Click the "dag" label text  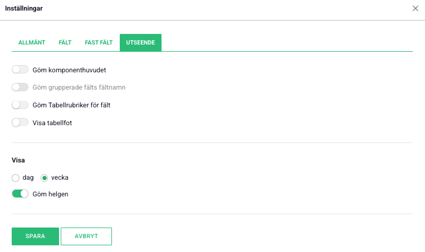point(28,177)
